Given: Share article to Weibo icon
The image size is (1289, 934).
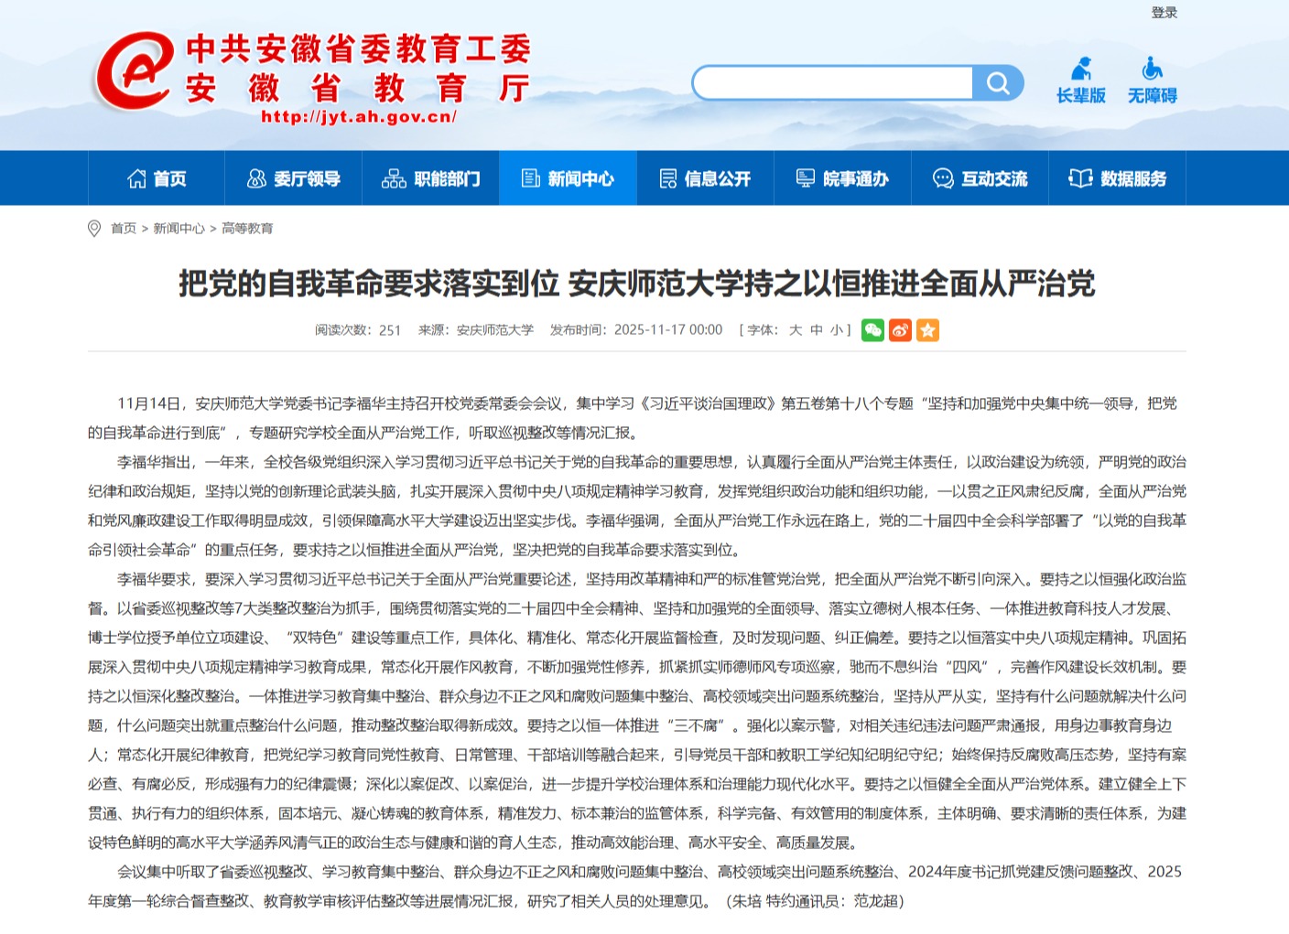Looking at the screenshot, I should [x=900, y=330].
